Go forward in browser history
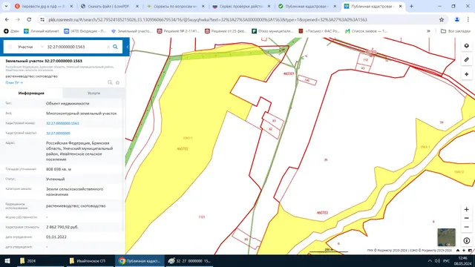Screen dimensions: 475x267 (18, 20)
